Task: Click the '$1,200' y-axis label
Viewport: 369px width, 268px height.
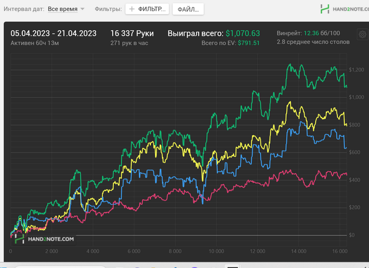Action: (x=356, y=70)
